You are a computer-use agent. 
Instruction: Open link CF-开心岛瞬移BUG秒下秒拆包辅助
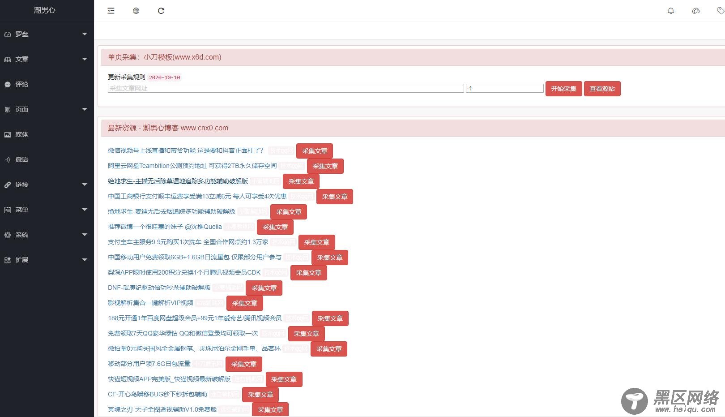point(158,394)
